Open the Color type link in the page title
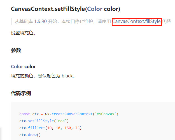 coord(95,9)
